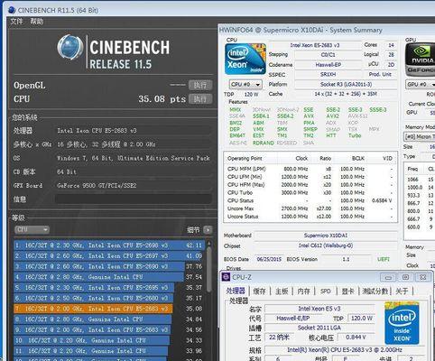Select rank 6 row scoring 35.17
This screenshot has height=361, width=435.
pyautogui.click(x=109, y=298)
